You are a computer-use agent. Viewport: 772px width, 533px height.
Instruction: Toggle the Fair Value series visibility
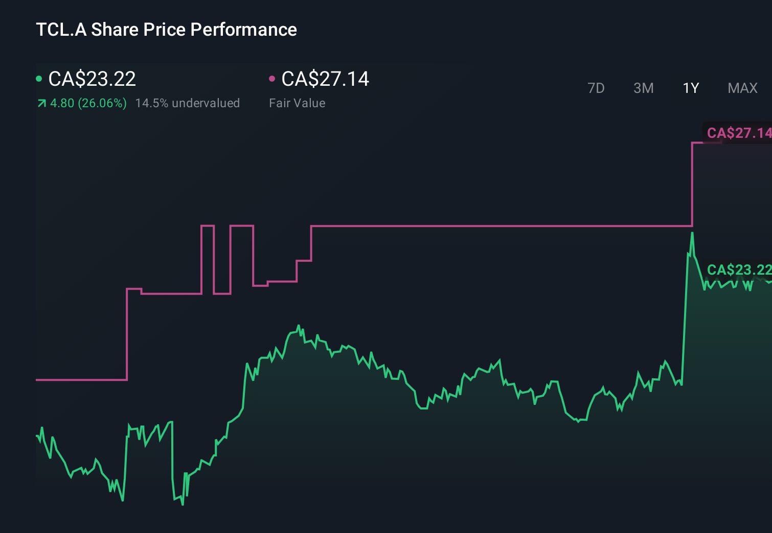tap(326, 79)
